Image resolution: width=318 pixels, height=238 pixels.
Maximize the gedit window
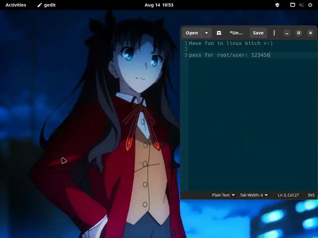coord(298,33)
